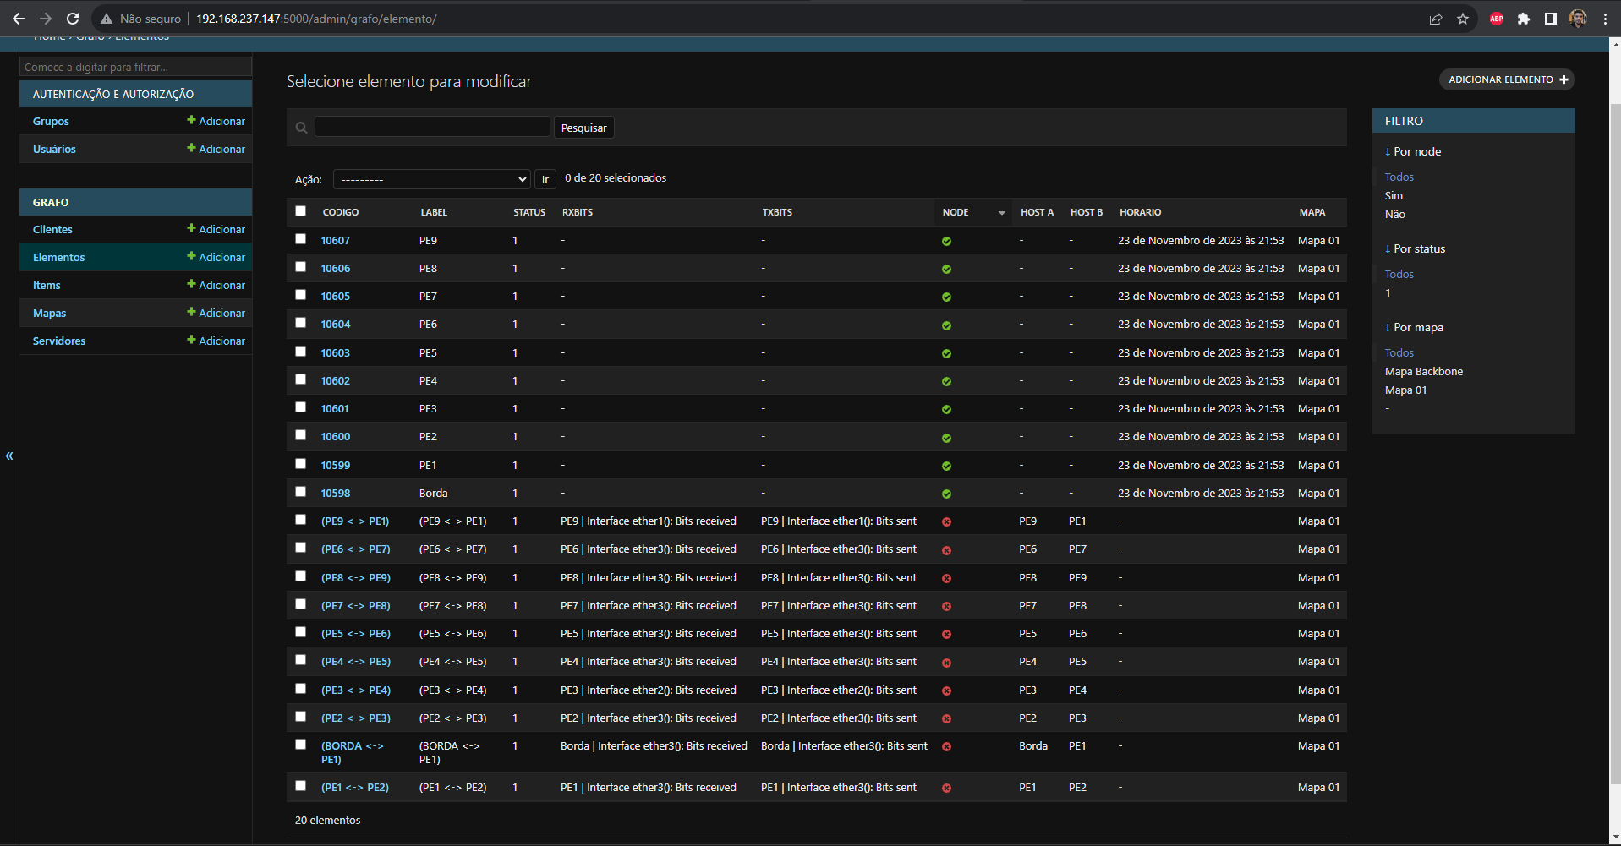The image size is (1621, 846).
Task: Click the sidebar filter input field
Action: coord(135,67)
